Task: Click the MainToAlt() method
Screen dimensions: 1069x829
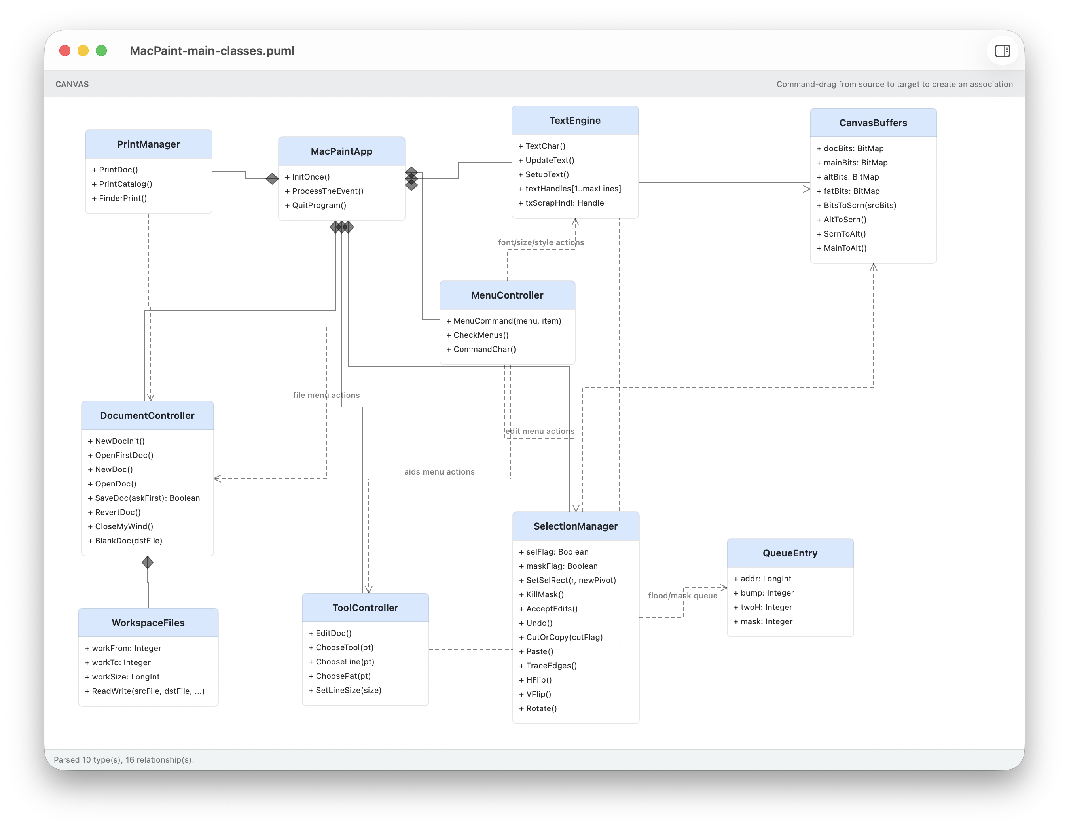Action: (842, 248)
